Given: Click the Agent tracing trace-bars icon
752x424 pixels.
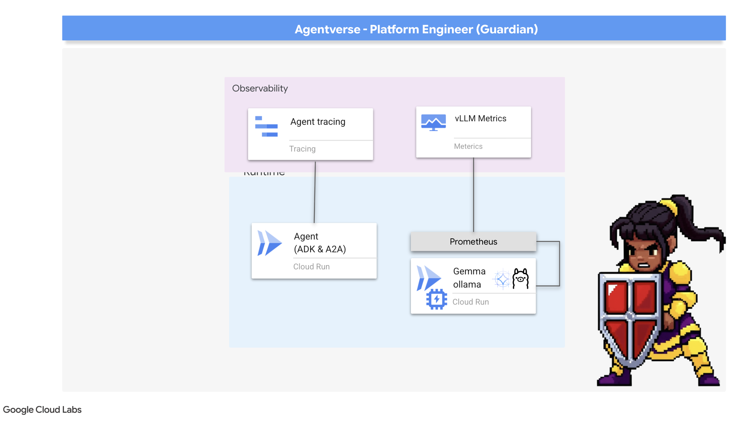Looking at the screenshot, I should (266, 126).
